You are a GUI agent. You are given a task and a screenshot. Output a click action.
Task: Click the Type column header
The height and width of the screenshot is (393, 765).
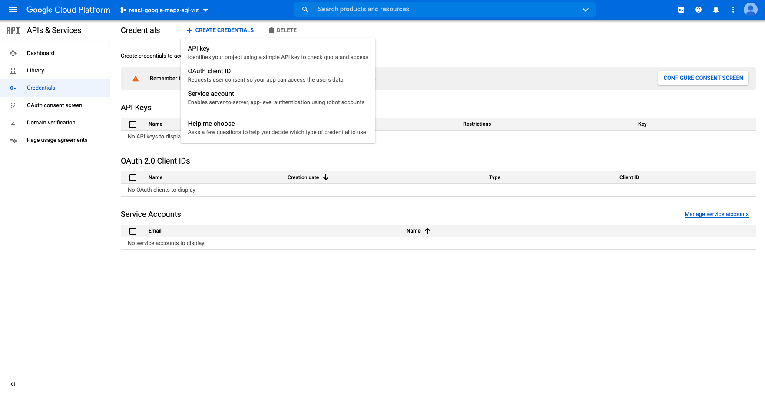(495, 177)
